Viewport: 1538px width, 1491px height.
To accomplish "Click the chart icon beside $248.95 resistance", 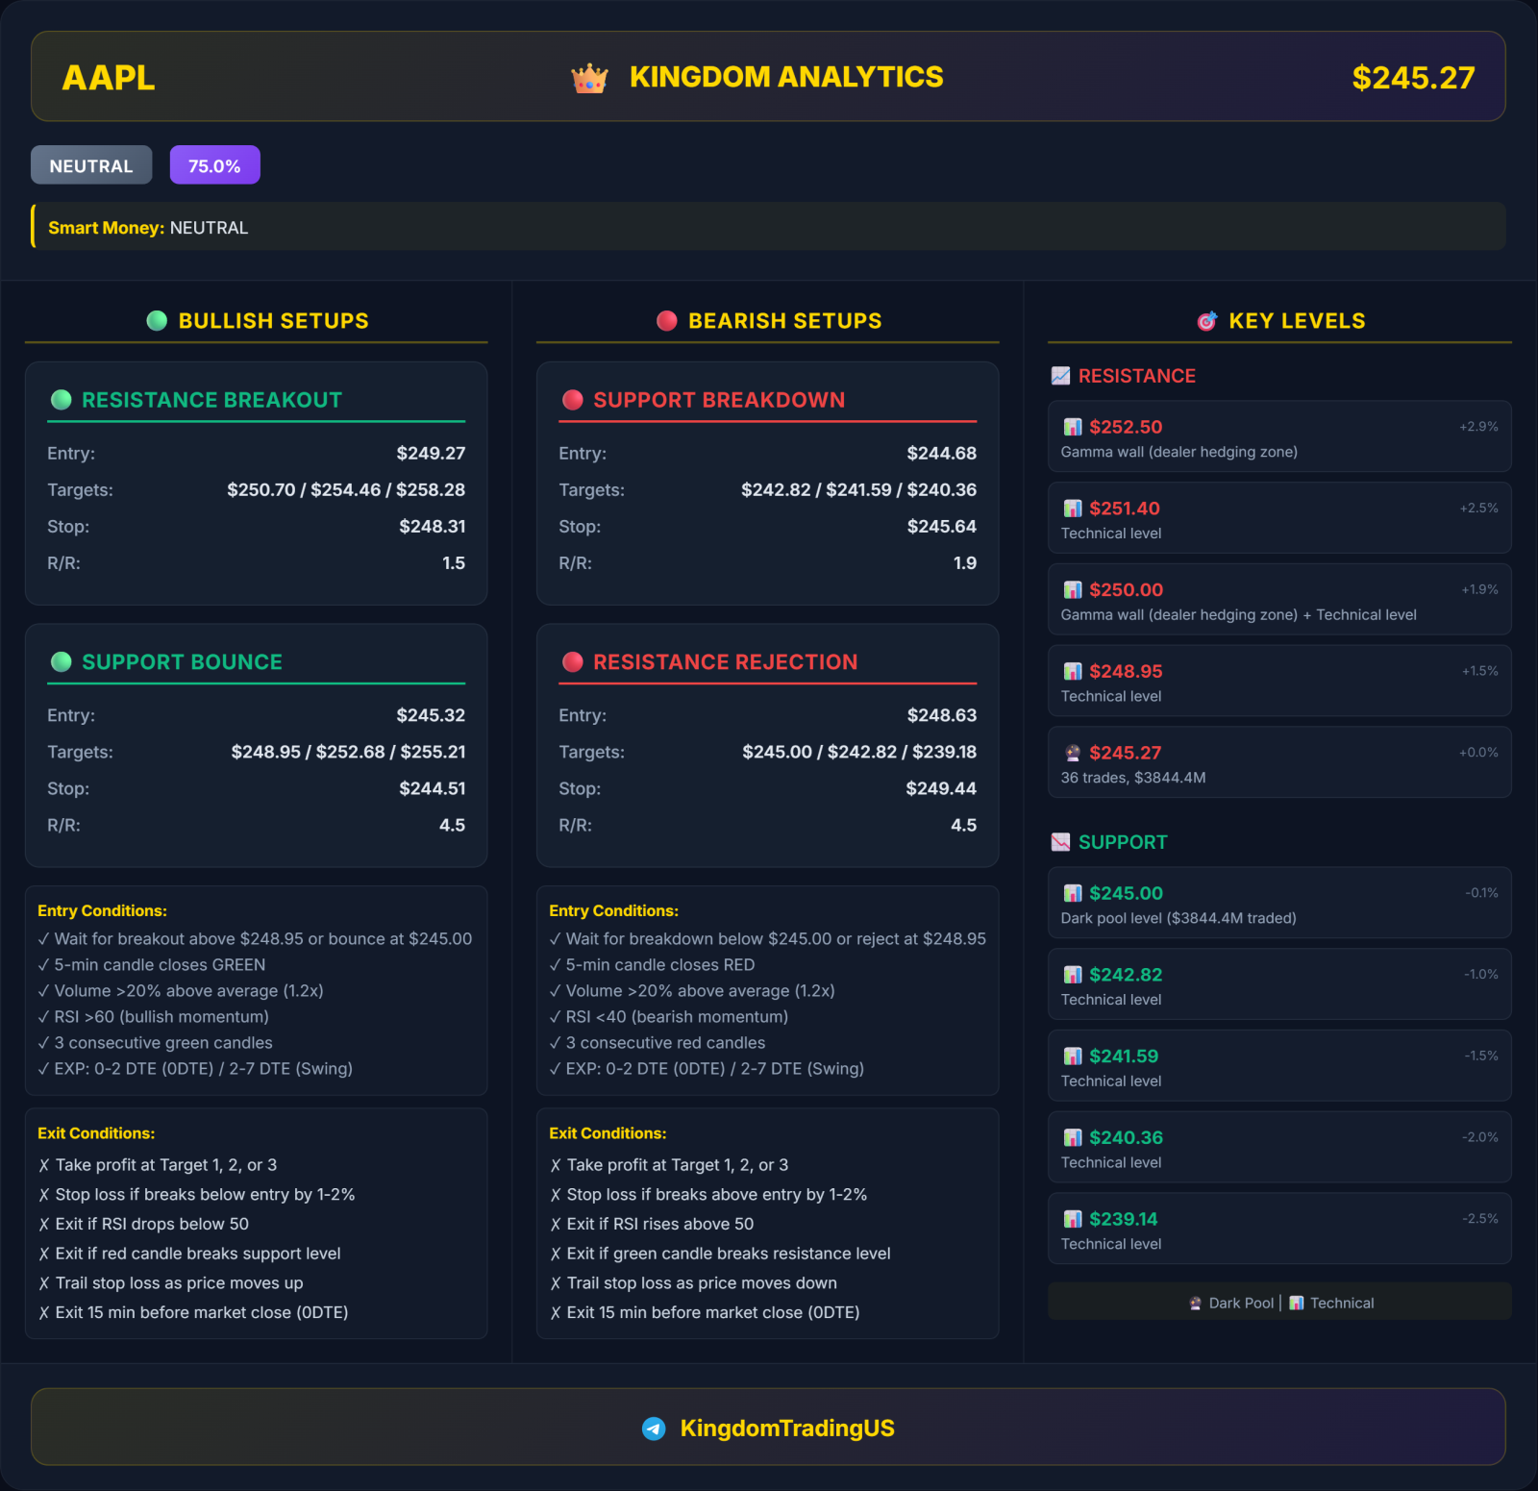I will tap(1073, 671).
